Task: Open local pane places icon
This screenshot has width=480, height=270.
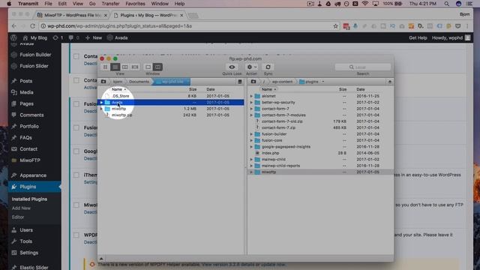Action: pyautogui.click(x=103, y=82)
